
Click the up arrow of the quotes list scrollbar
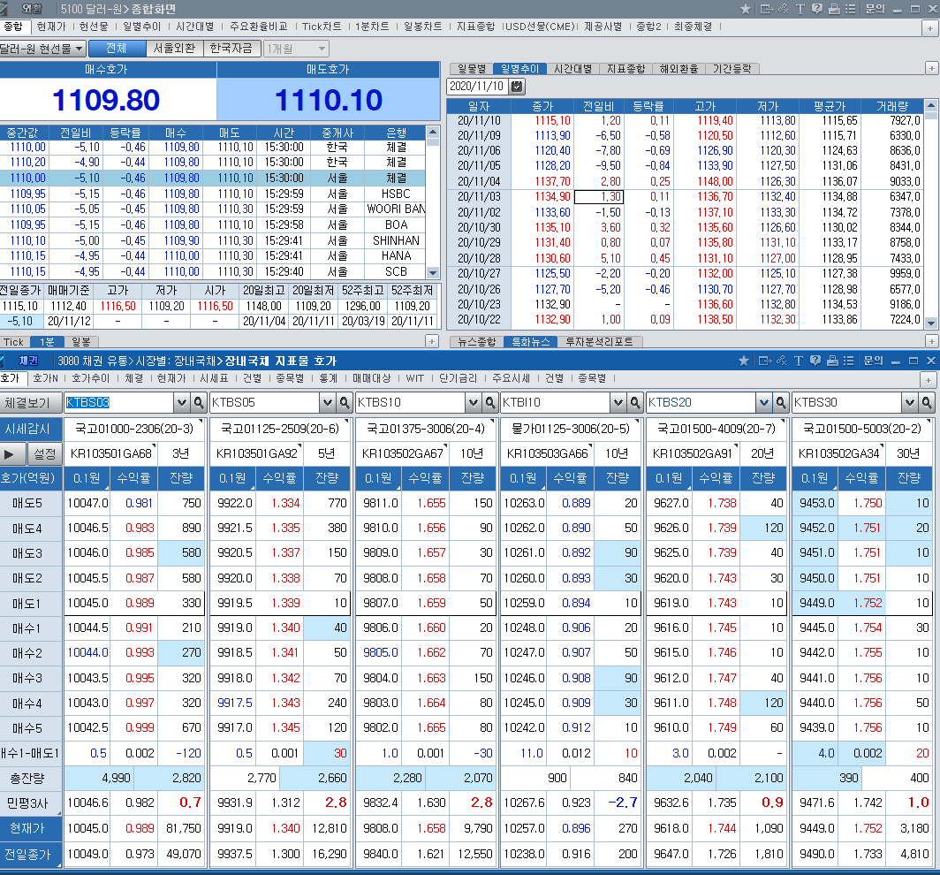433,132
